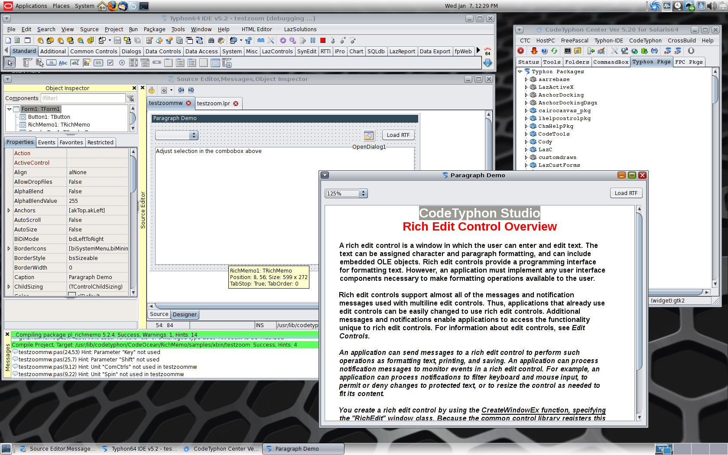Image resolution: width=728 pixels, height=455 pixels.
Task: Open the Applications menu in top panel
Action: tap(31, 6)
